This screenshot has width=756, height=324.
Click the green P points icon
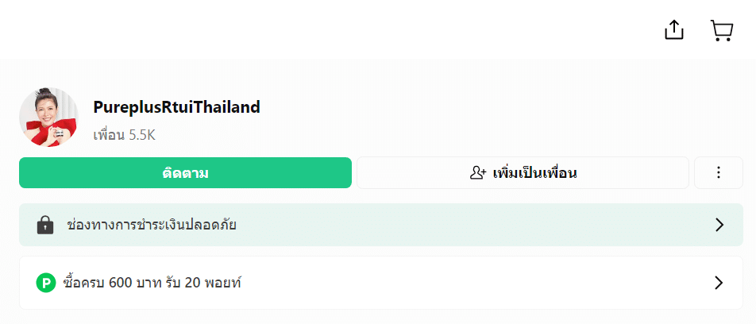pos(46,283)
